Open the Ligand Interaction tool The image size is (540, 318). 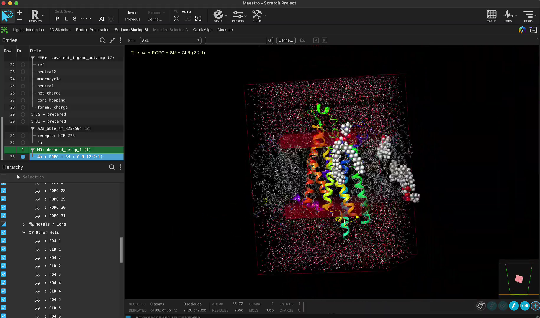(x=28, y=30)
